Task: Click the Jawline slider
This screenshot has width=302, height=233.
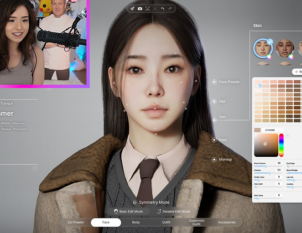Action: point(294,187)
